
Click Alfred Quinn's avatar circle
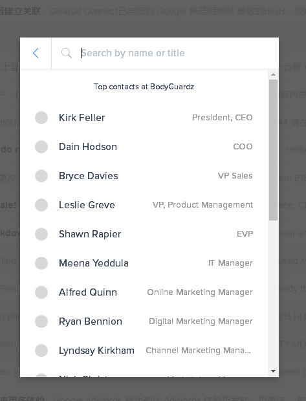pyautogui.click(x=41, y=292)
